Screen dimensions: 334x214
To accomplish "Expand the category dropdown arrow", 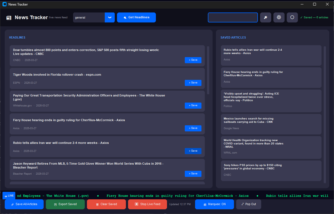I will click(x=109, y=17).
